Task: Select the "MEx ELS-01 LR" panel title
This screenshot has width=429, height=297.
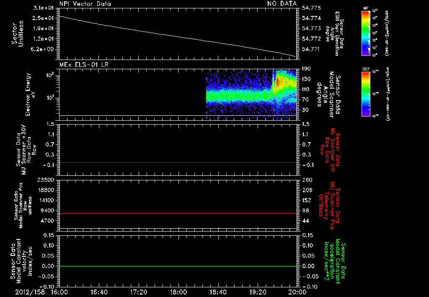Action: click(84, 65)
